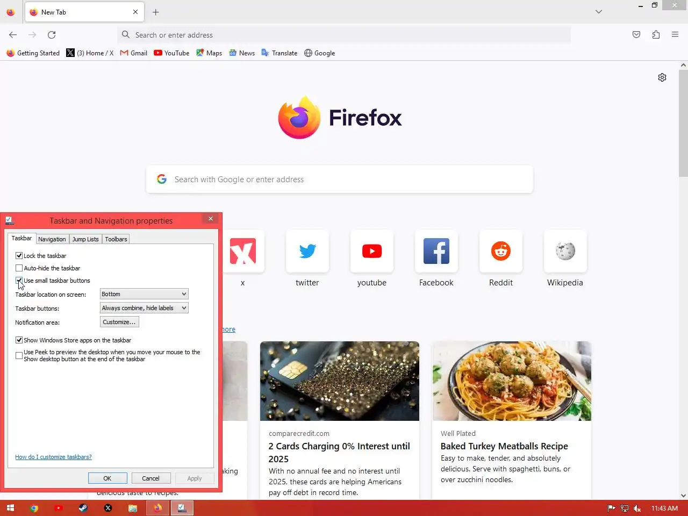Open the Maps bookmark
The image size is (688, 516).
pos(209,53)
